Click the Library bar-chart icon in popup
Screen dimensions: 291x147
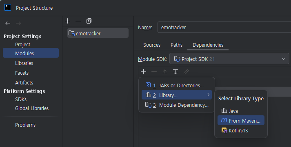pyautogui.click(x=148, y=95)
